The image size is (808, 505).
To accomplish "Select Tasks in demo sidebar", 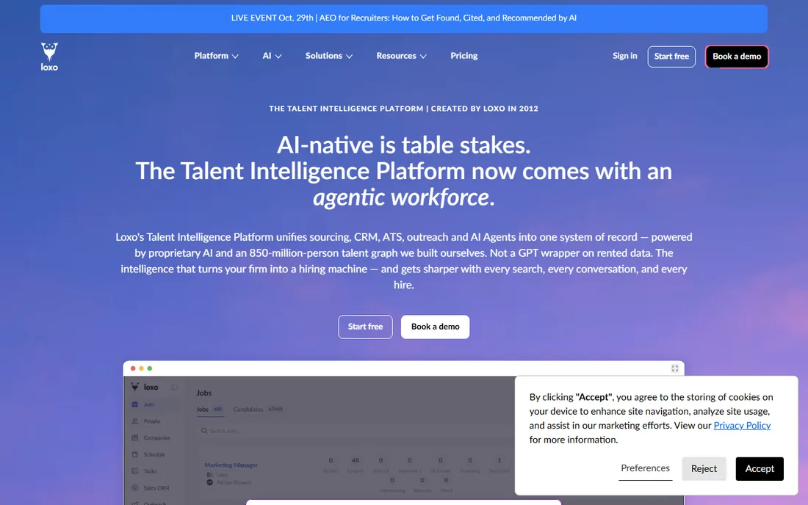I will [150, 471].
